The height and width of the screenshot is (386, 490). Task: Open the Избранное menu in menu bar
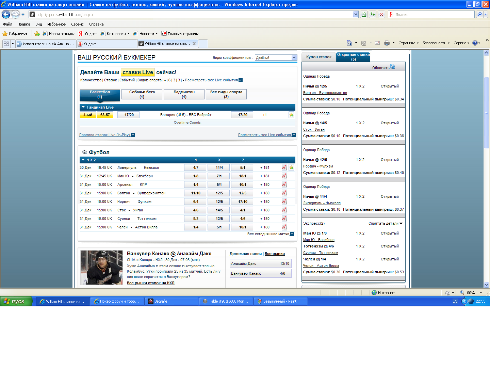[56, 24]
